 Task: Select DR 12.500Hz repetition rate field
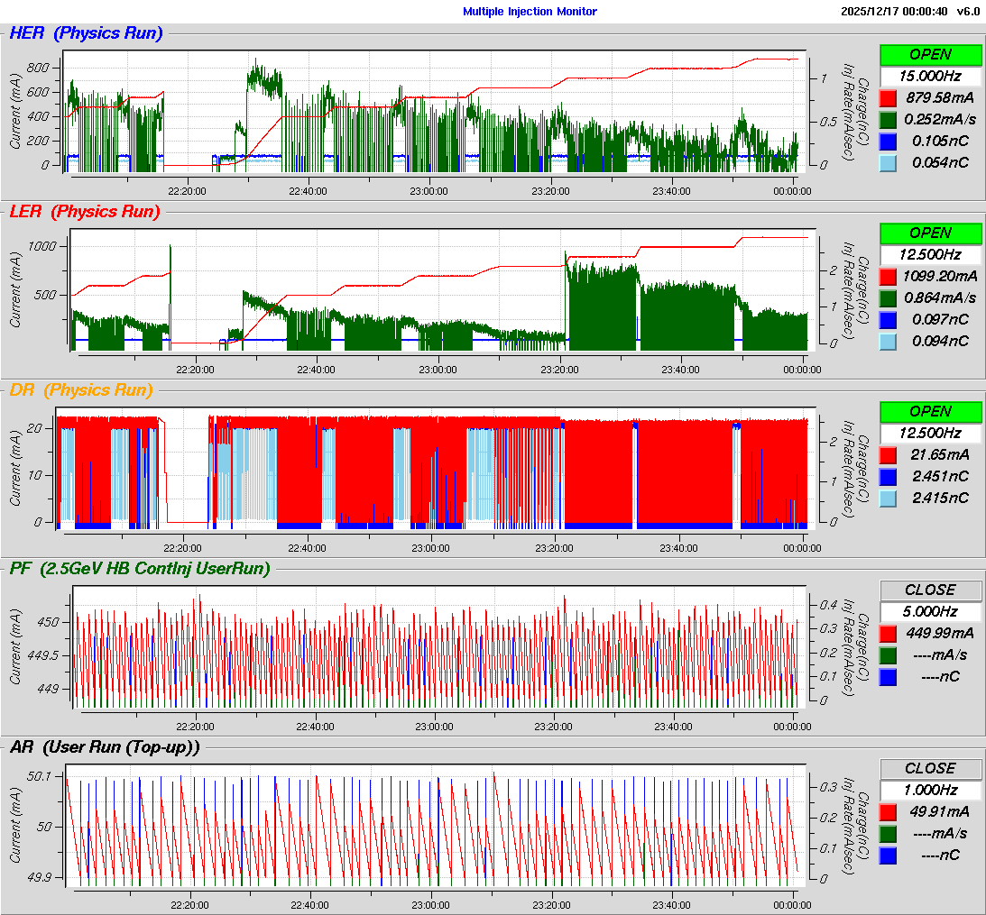tap(930, 433)
